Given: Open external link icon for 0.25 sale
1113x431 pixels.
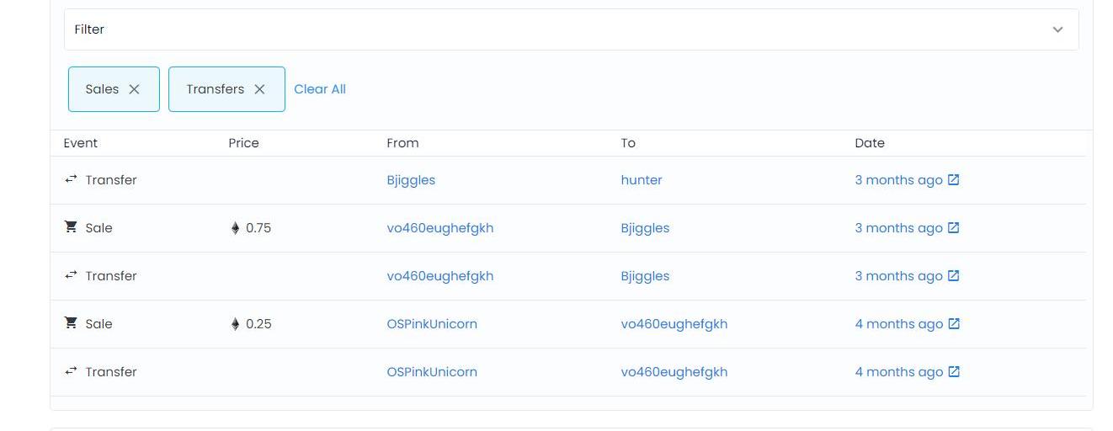Looking at the screenshot, I should tap(953, 324).
